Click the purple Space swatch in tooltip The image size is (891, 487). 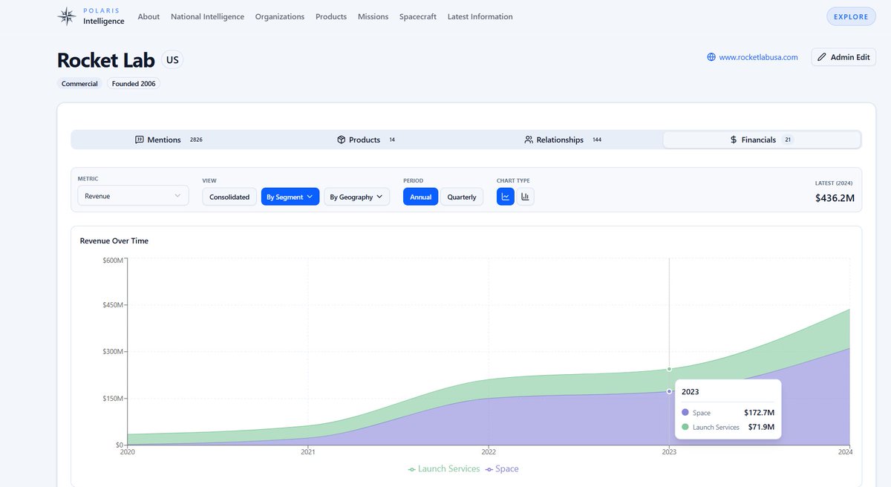685,413
